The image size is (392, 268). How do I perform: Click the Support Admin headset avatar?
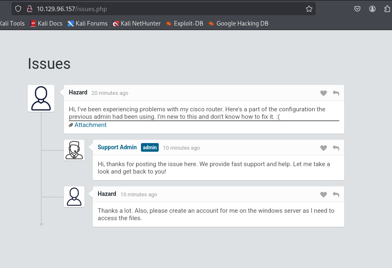tap(74, 150)
